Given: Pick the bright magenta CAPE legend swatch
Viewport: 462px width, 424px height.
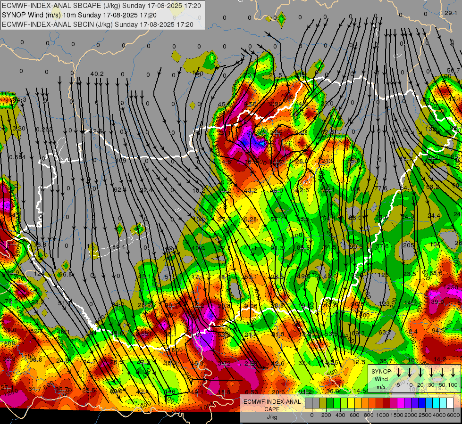Looking at the screenshot, I should coord(401,403).
